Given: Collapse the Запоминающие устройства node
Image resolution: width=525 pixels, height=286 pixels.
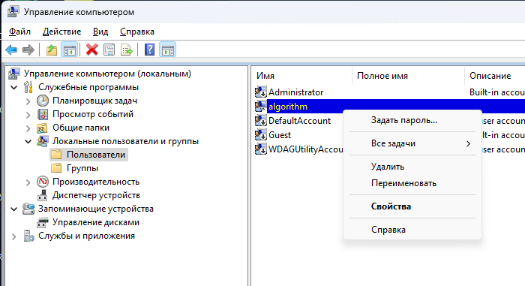Looking at the screenshot, I should coord(14,209).
